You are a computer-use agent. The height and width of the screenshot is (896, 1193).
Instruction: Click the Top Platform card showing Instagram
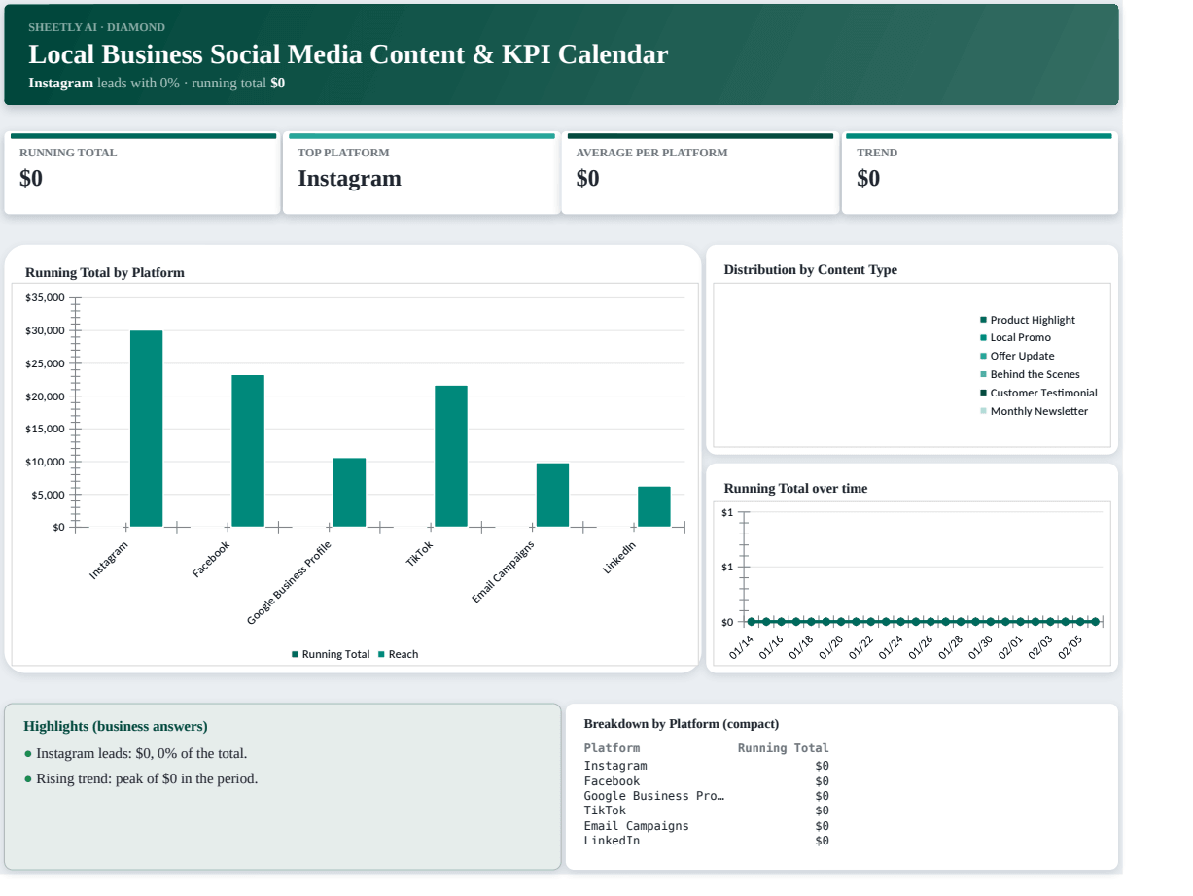click(x=421, y=173)
